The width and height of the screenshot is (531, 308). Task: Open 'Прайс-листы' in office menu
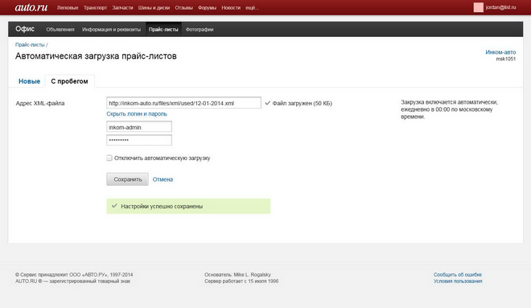[x=163, y=30]
